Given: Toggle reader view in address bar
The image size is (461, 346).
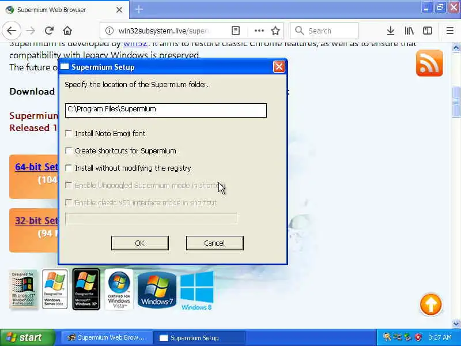Looking at the screenshot, I should click(236, 31).
